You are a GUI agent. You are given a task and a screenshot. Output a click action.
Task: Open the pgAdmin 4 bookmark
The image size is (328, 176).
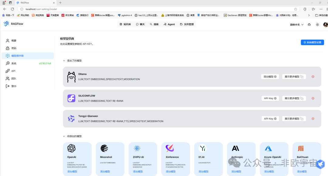pyautogui.click(x=125, y=15)
